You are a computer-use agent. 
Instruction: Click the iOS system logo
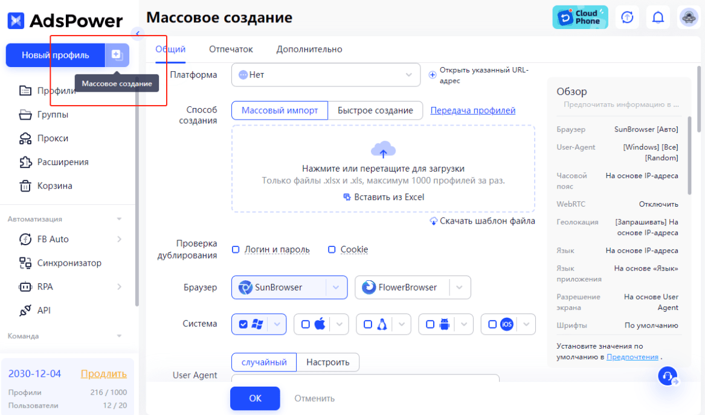pyautogui.click(x=507, y=324)
